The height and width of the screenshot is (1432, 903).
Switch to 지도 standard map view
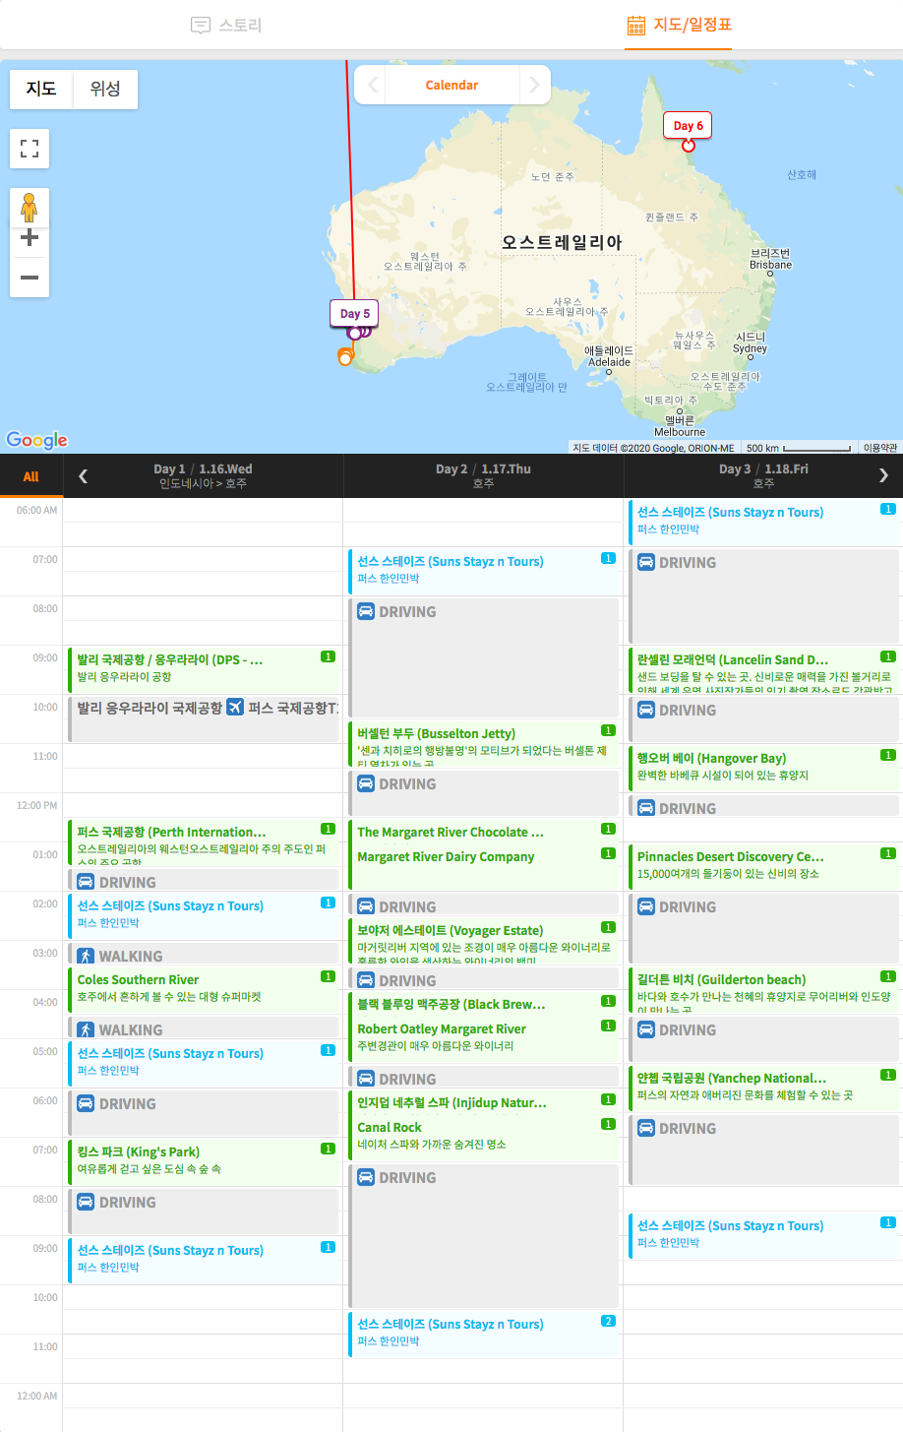coord(40,89)
